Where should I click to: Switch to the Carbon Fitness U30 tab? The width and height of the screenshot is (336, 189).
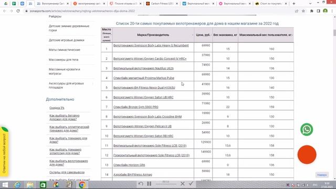click(162, 4)
